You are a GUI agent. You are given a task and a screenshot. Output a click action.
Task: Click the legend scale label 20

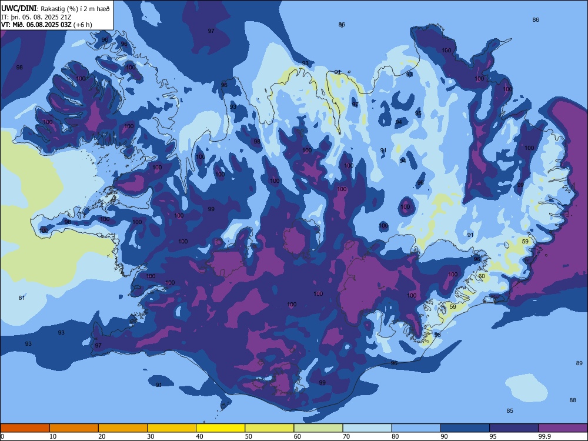(x=102, y=436)
